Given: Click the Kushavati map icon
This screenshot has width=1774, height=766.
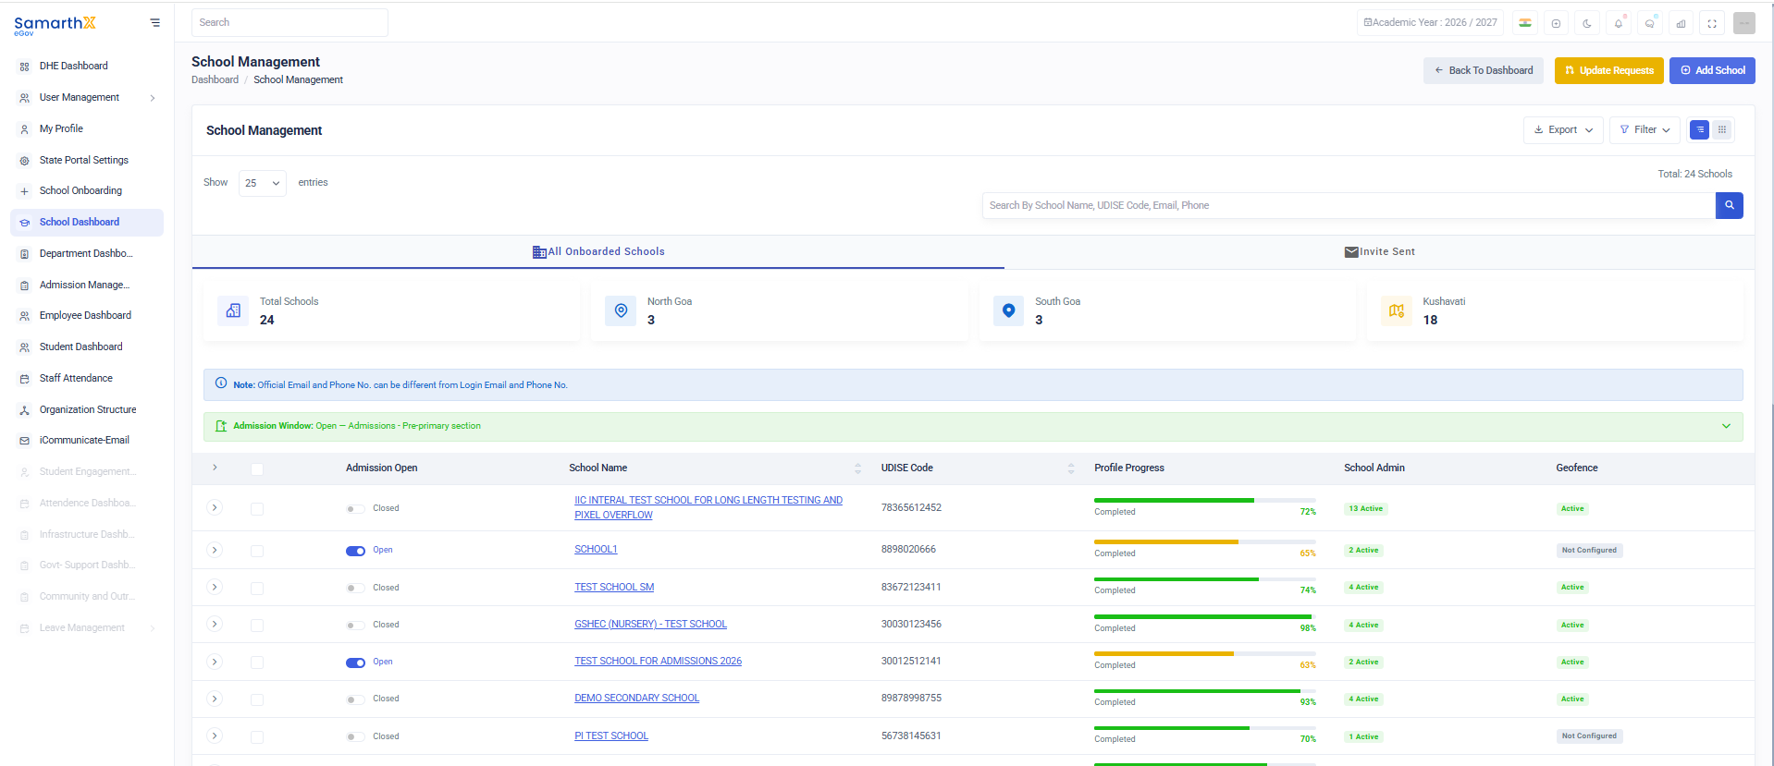Looking at the screenshot, I should coord(1397,311).
